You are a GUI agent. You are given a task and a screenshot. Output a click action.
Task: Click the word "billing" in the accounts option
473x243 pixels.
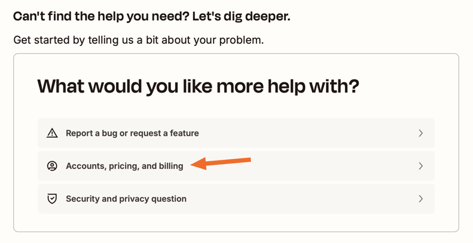(x=171, y=166)
